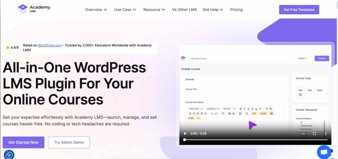The image size is (338, 159).
Task: Click the video progress slider handle
Action: 185,140
